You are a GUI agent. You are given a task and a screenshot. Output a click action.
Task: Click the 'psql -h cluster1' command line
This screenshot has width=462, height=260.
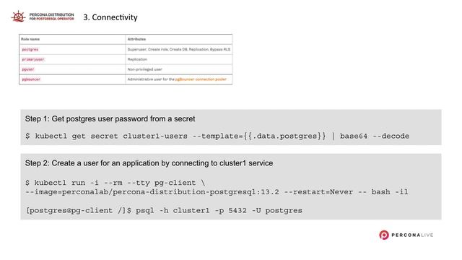164,210
